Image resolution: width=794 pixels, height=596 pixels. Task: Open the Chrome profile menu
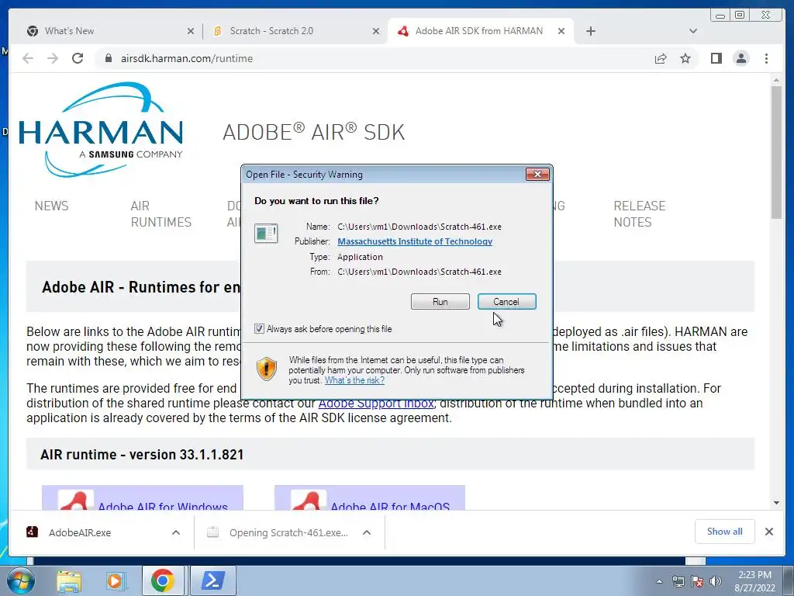click(x=741, y=58)
